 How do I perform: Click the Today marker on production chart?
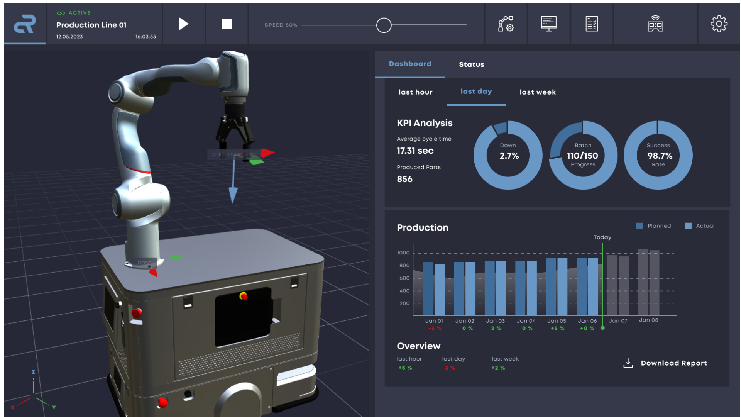click(x=602, y=237)
